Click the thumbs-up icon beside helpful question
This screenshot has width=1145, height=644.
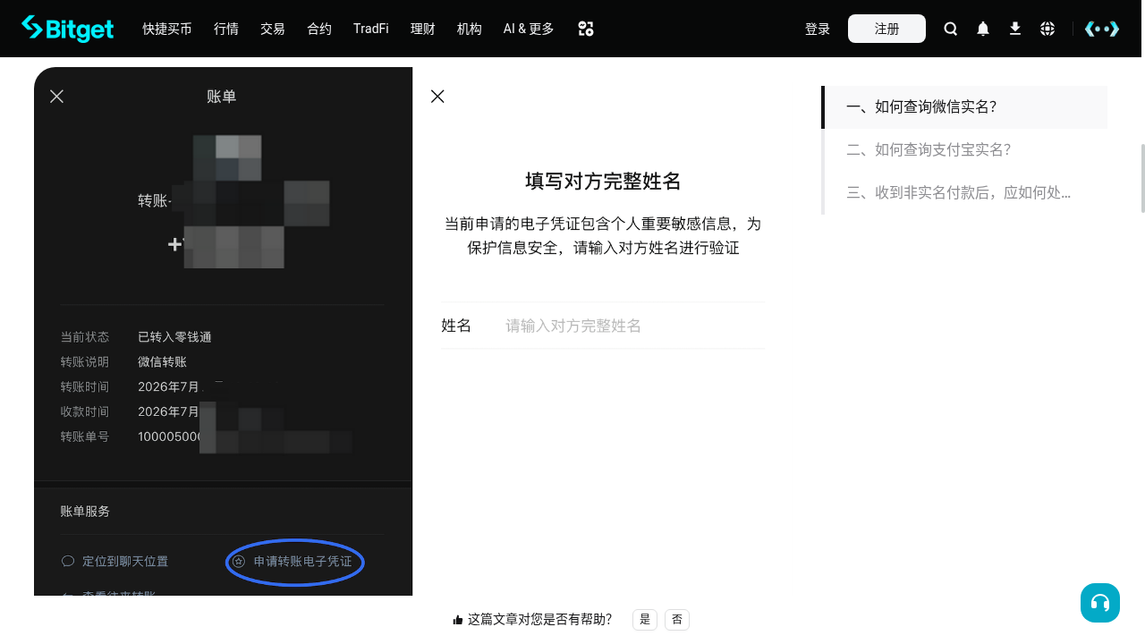pos(458,619)
